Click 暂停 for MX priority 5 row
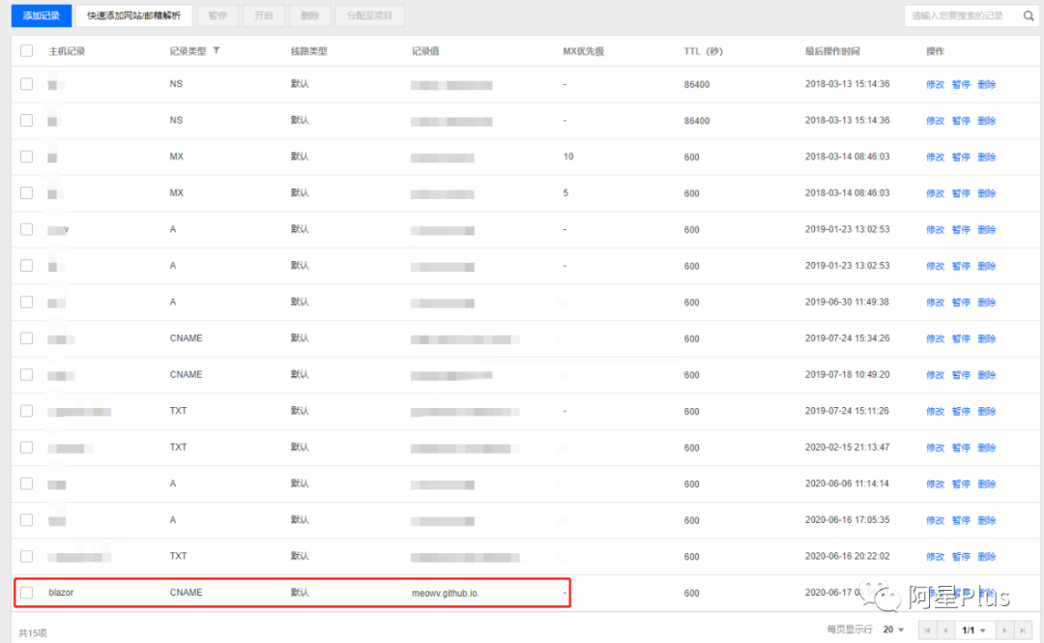The image size is (1044, 643). [961, 193]
